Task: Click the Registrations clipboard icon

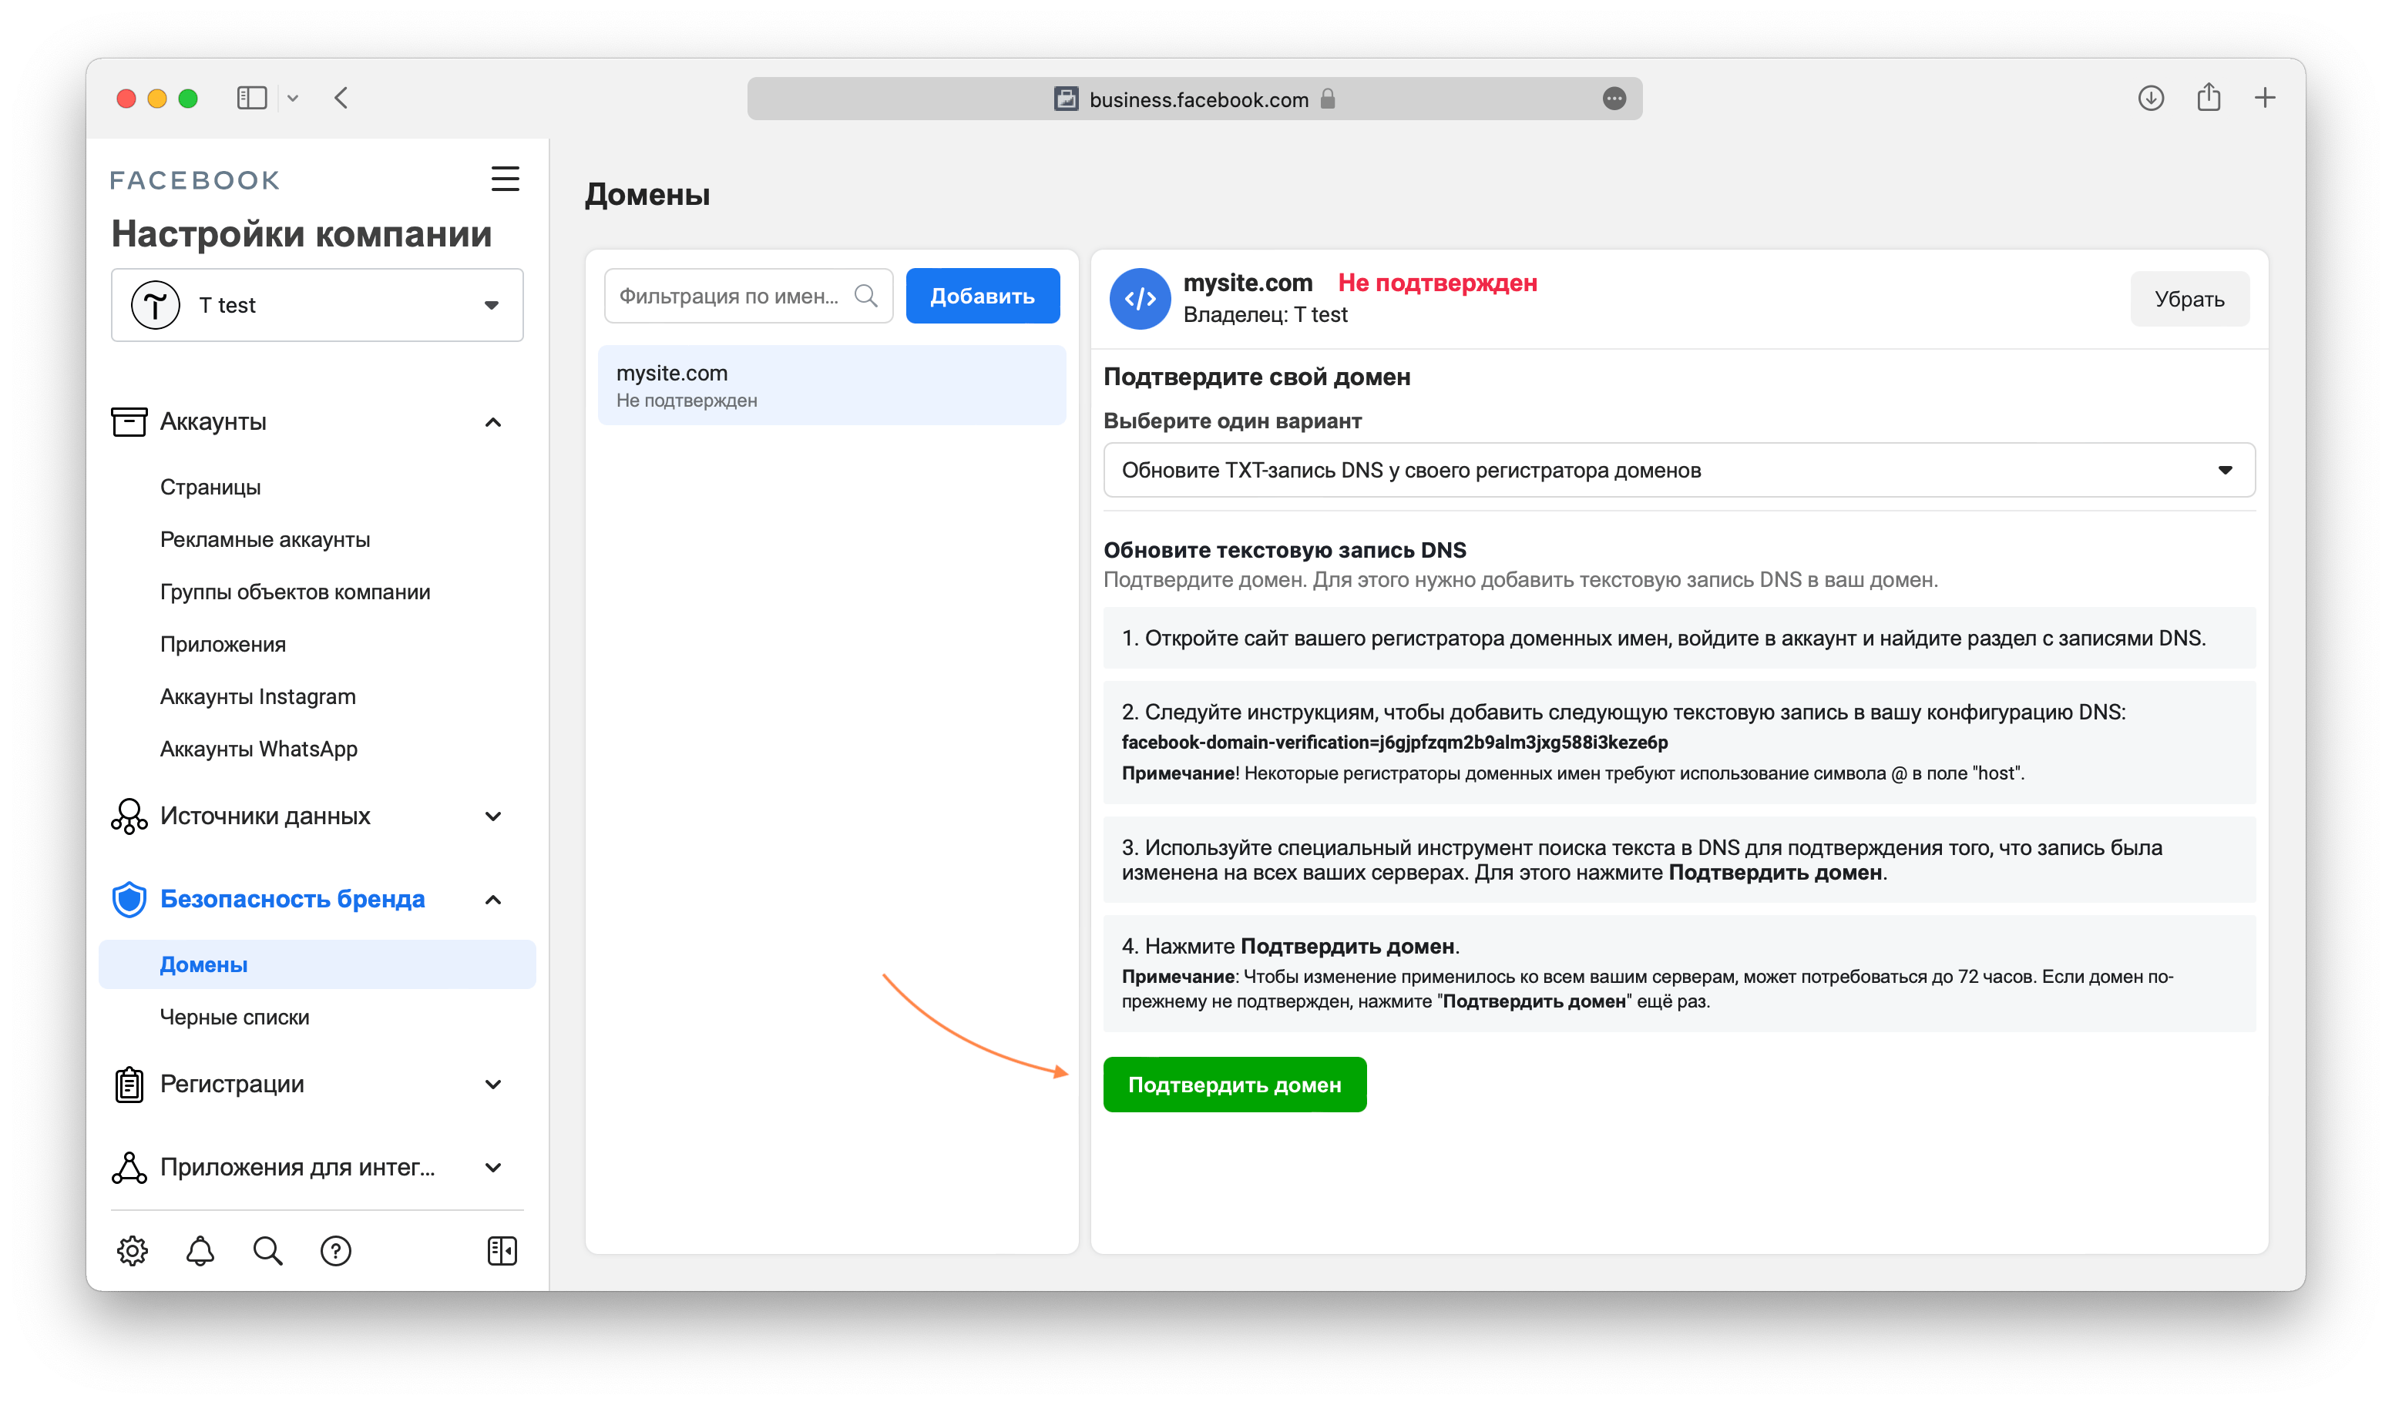Action: click(129, 1085)
